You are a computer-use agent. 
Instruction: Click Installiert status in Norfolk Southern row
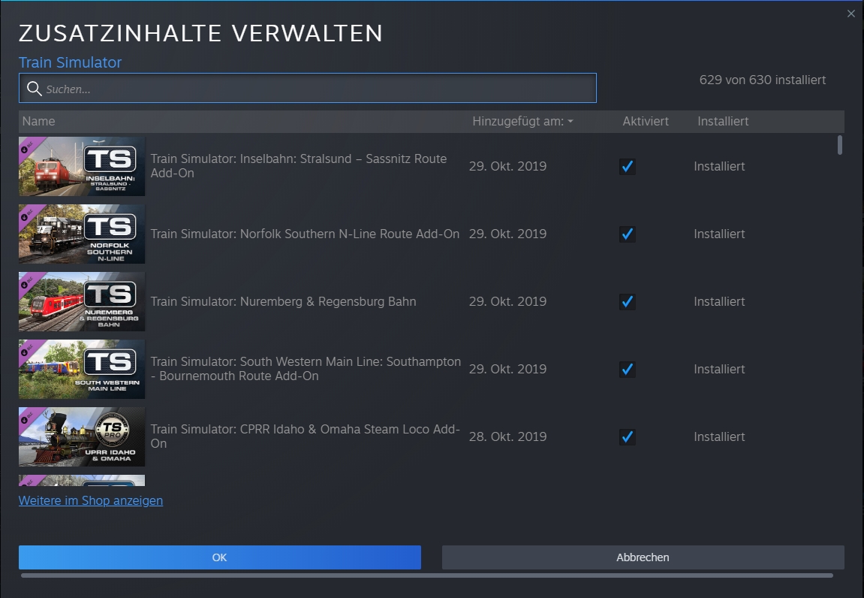pyautogui.click(x=719, y=234)
